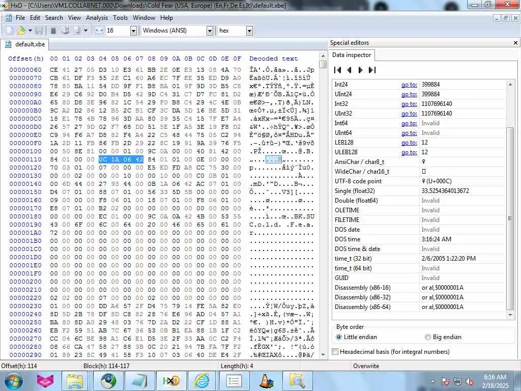Expand the Open disk image dropdown arrow
521x391 pixels.
pyautogui.click(x=85, y=31)
